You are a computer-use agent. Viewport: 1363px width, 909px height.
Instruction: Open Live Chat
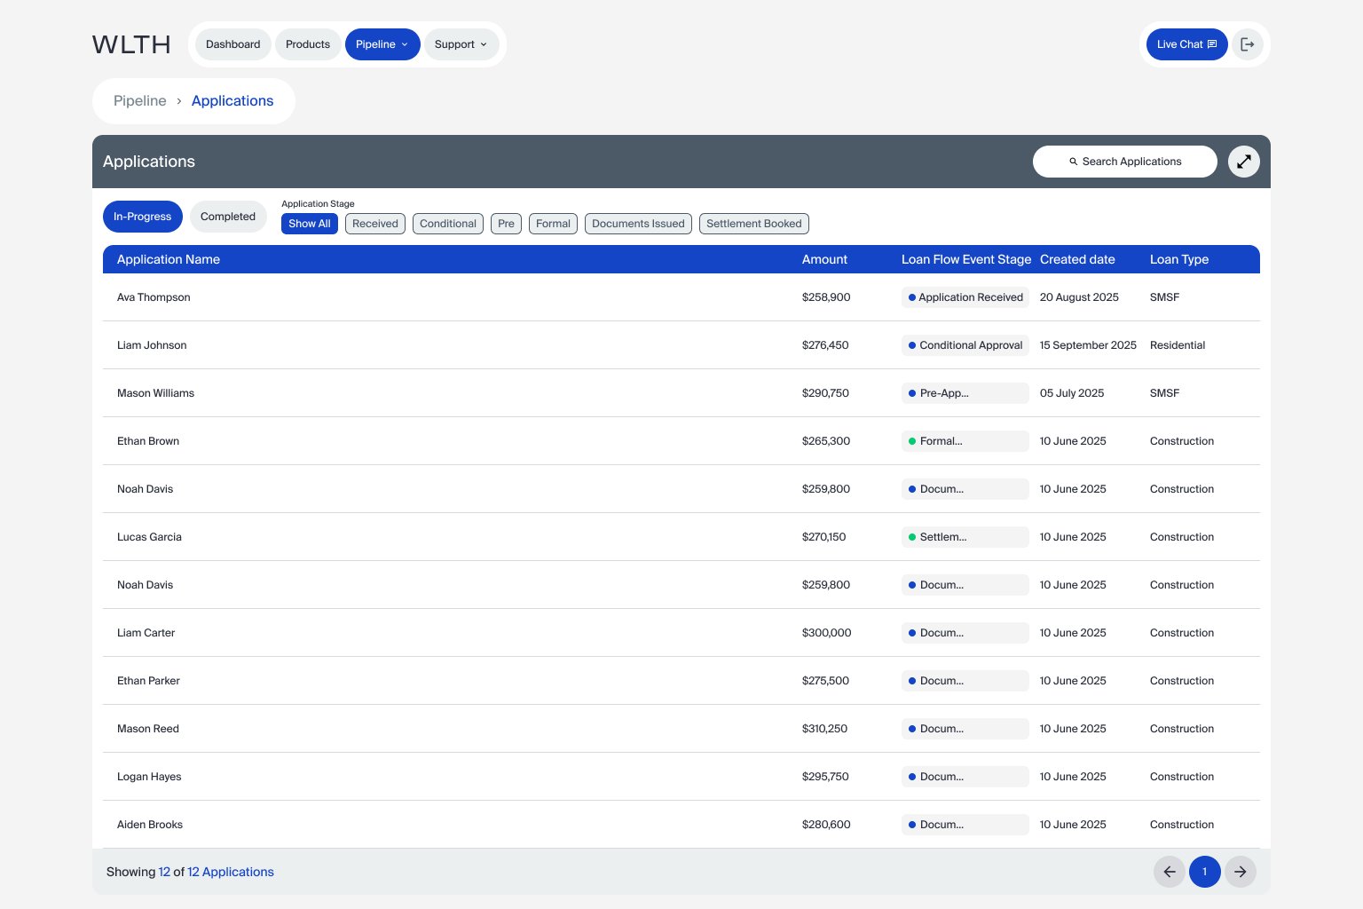[1186, 44]
